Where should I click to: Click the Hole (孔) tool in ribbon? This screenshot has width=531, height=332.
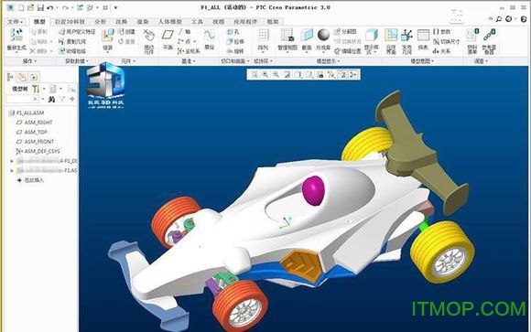click(x=233, y=32)
